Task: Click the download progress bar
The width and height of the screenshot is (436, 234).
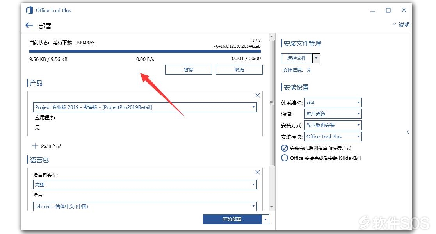Action: tap(145, 51)
